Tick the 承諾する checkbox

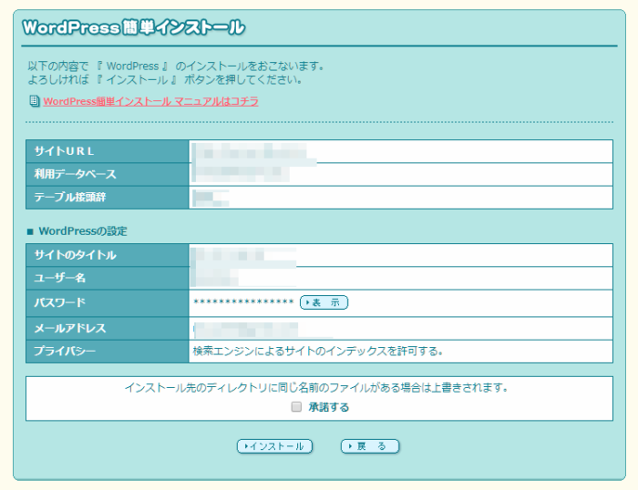(x=296, y=407)
